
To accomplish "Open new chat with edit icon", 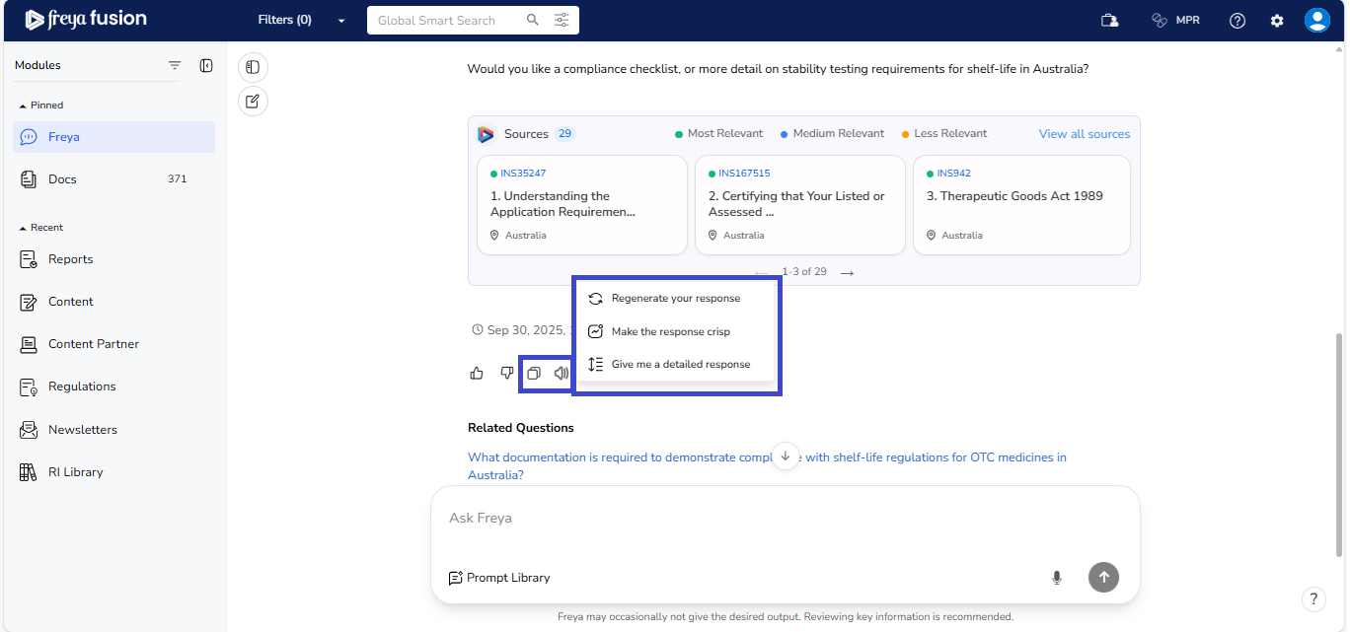I will (x=253, y=101).
